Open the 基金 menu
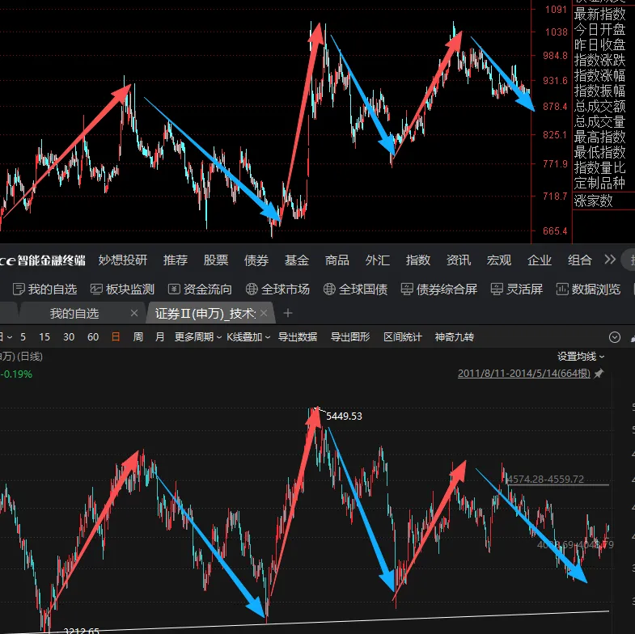Viewport: 635px width, 634px height. 297,260
